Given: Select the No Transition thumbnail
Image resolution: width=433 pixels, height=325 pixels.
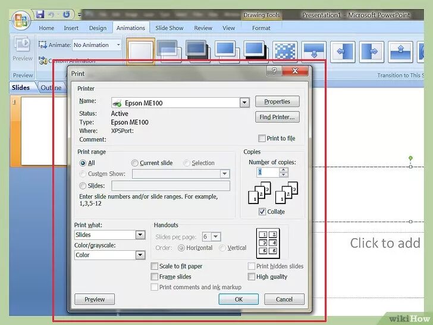Looking at the screenshot, I should click(140, 51).
